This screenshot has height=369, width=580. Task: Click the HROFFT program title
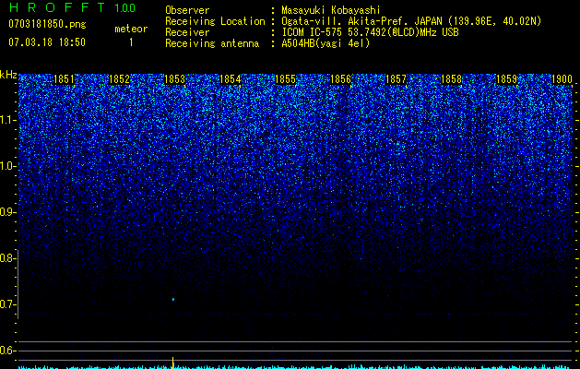[x=57, y=7]
